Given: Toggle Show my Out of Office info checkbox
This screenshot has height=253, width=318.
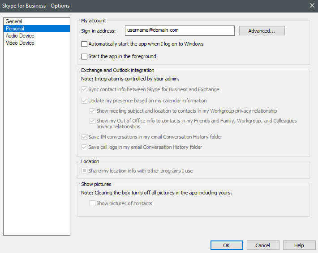Looking at the screenshot, I should (x=92, y=121).
